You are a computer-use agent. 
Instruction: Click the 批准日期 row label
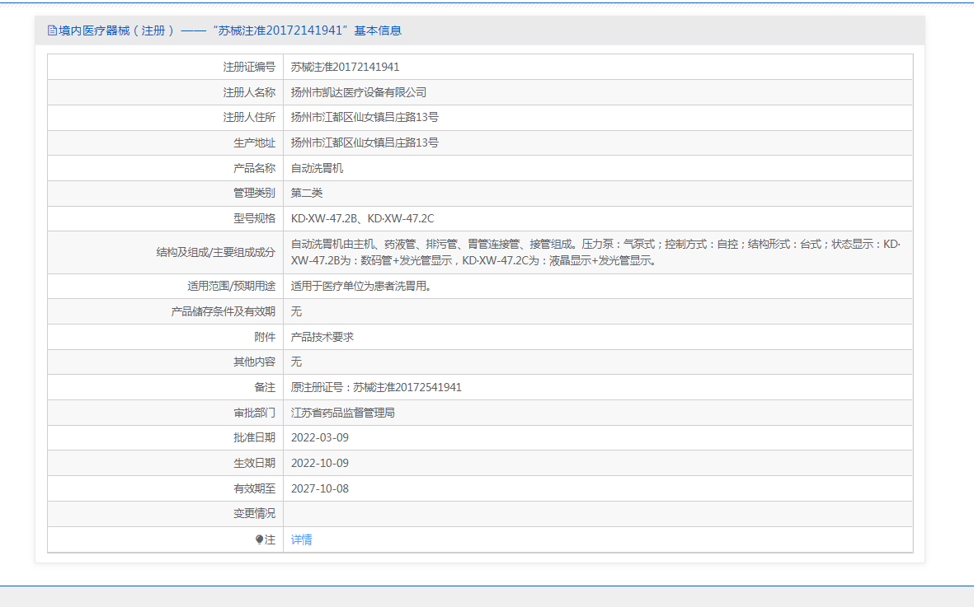pos(254,437)
